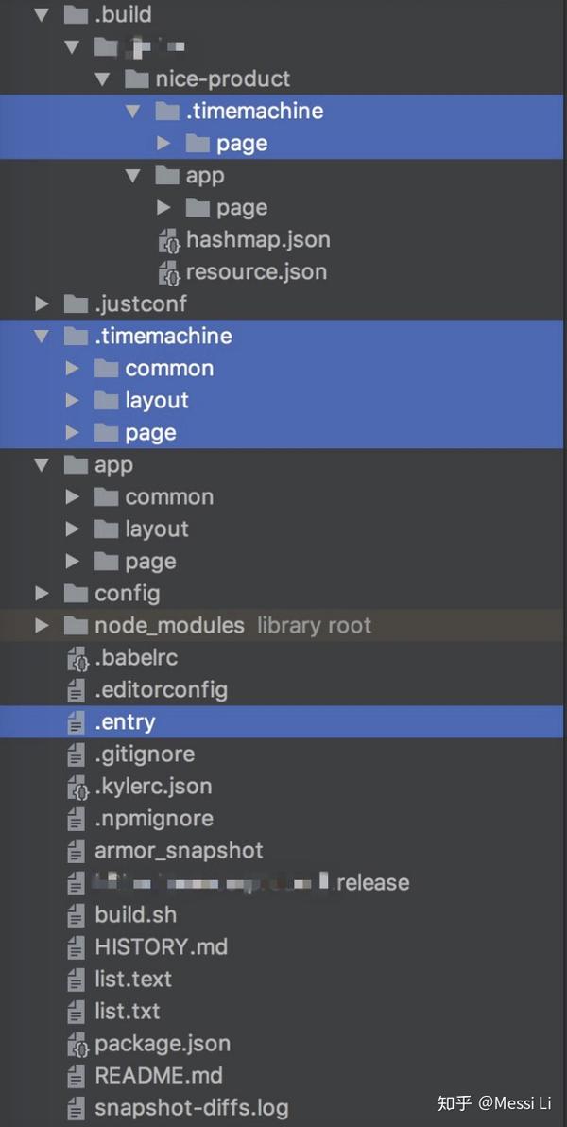The width and height of the screenshot is (567, 1127).
Task: Expand the common folder under .timemachine
Action: coord(72,368)
